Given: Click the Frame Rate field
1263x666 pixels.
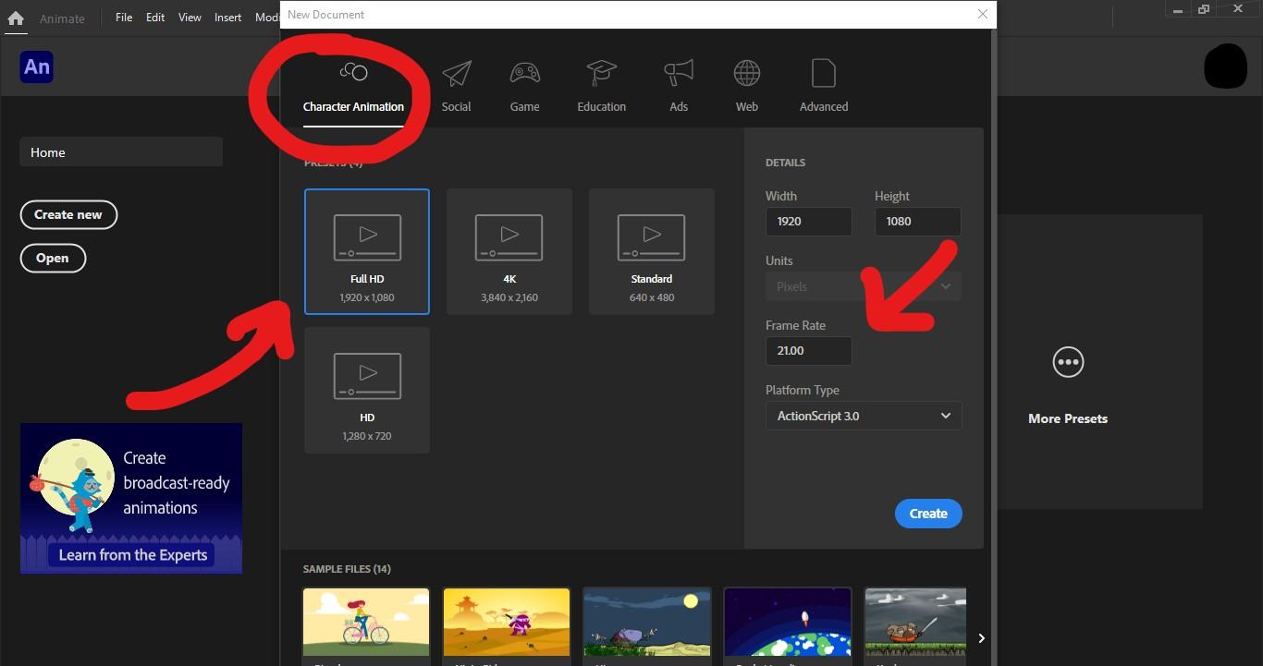Looking at the screenshot, I should pyautogui.click(x=809, y=351).
